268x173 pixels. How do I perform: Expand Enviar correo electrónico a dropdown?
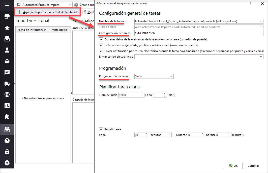(x=261, y=57)
